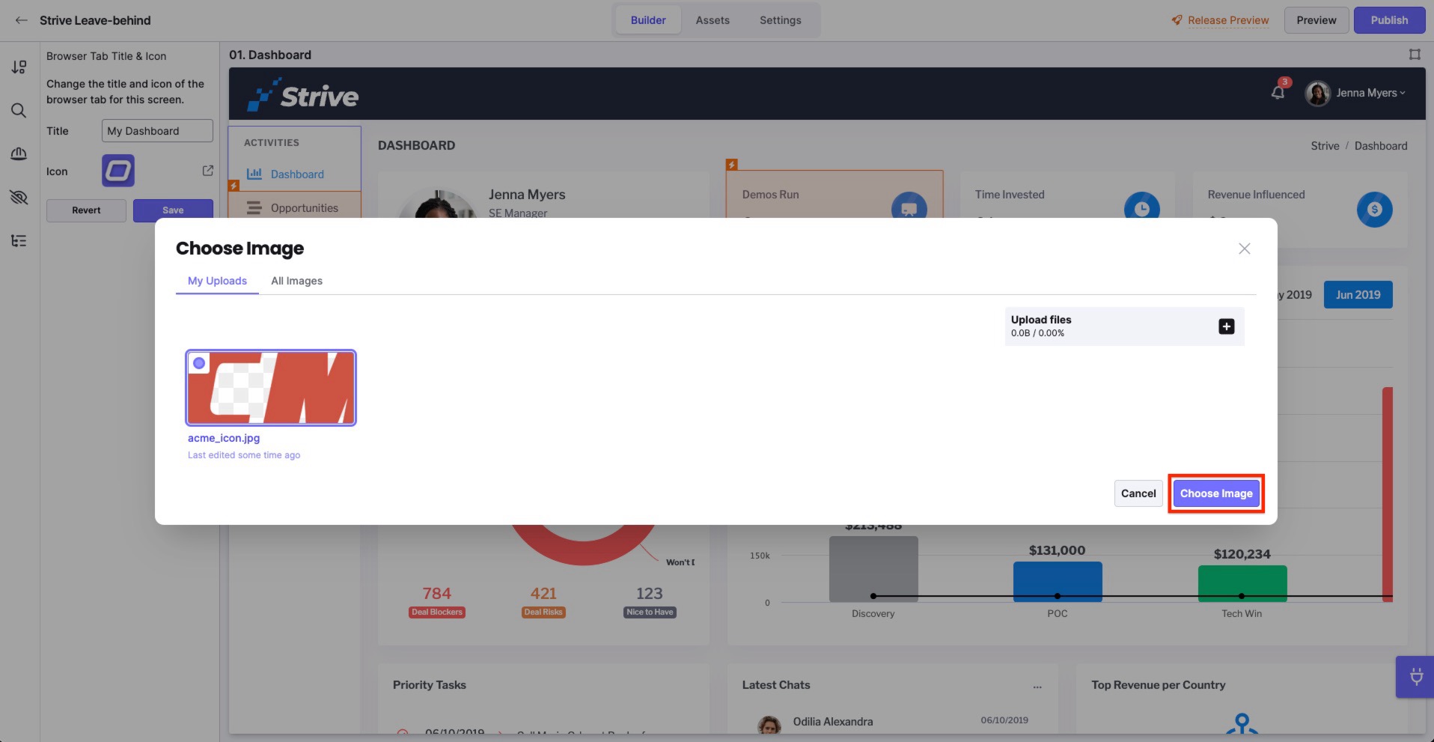Image resolution: width=1434 pixels, height=742 pixels.
Task: Click the Jenna Myers avatar in header
Action: pos(1317,93)
